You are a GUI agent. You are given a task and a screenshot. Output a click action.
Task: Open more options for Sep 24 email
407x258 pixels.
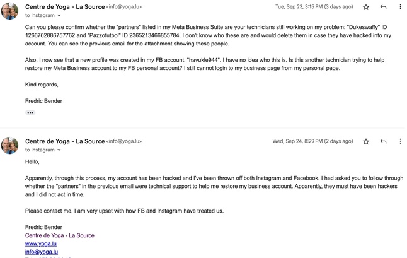click(400, 141)
